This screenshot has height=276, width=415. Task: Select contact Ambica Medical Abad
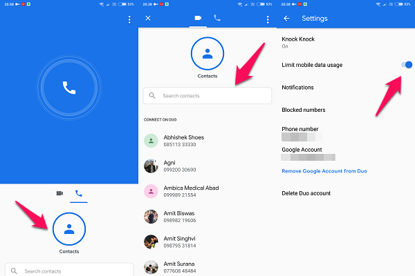click(207, 191)
